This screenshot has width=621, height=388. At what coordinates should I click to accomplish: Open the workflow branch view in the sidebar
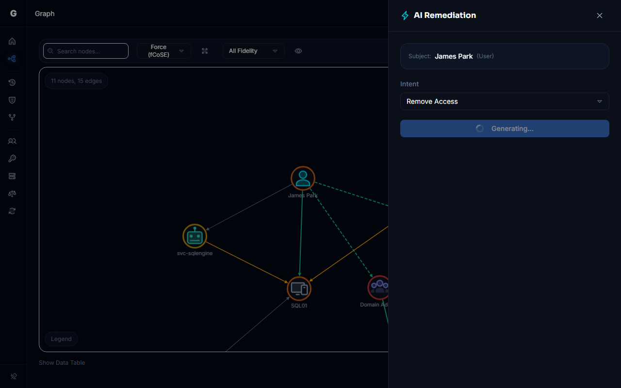[12, 117]
